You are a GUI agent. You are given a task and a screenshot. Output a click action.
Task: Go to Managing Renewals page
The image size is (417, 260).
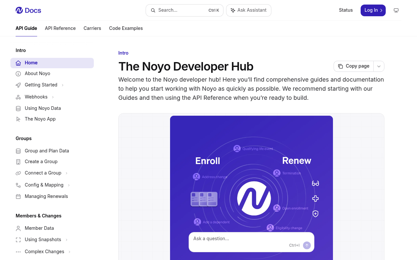52,197
